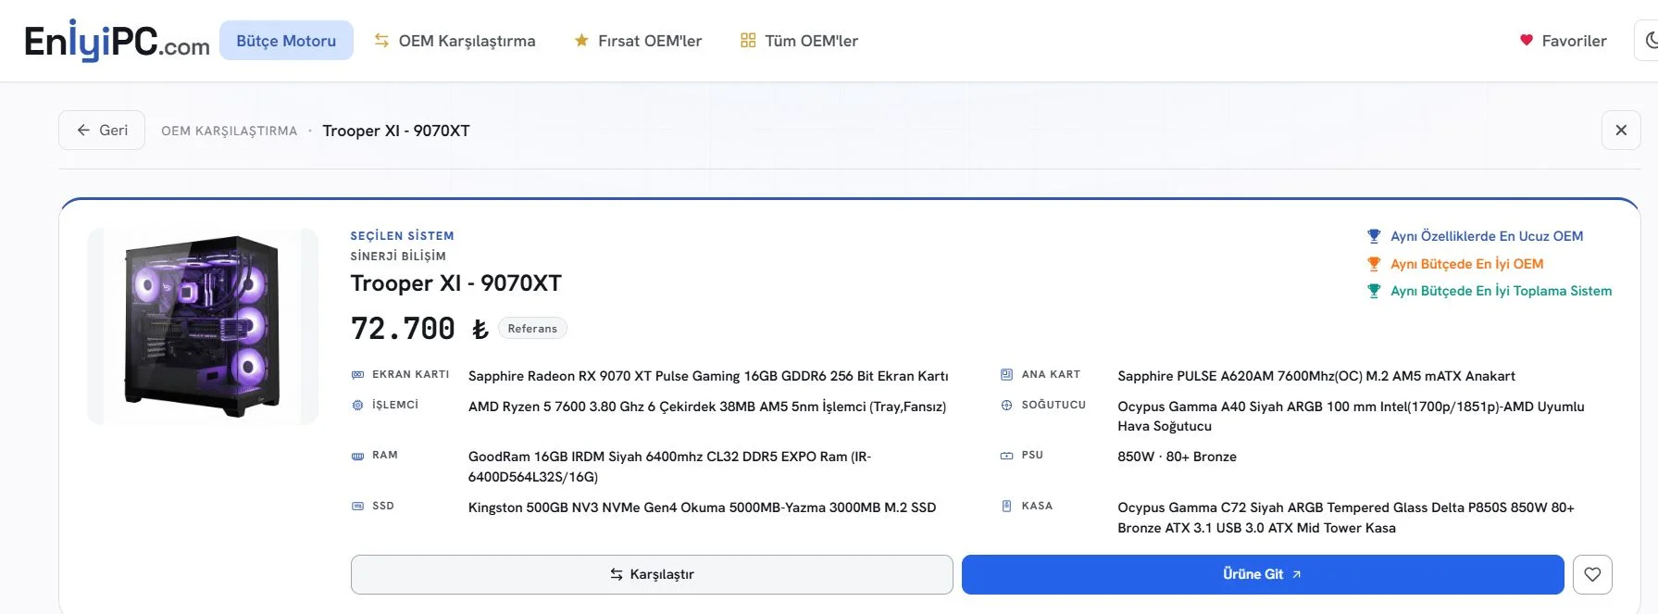Open the EniyiPC.com logo homepage
The image size is (1658, 614).
118,42
